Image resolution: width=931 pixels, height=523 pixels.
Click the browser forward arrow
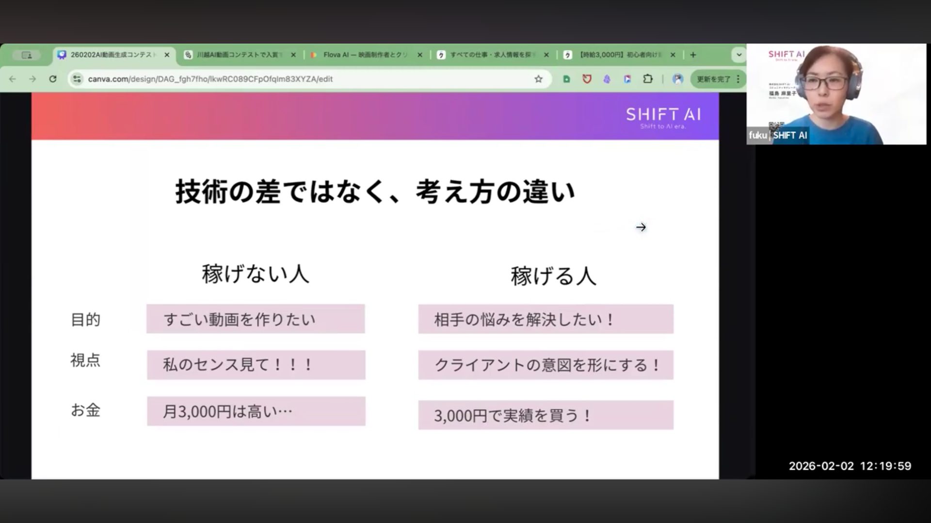coord(32,79)
